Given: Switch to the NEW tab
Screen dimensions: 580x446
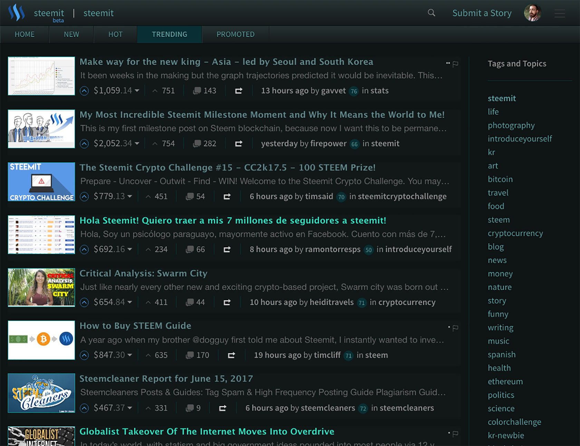Looking at the screenshot, I should pyautogui.click(x=71, y=35).
